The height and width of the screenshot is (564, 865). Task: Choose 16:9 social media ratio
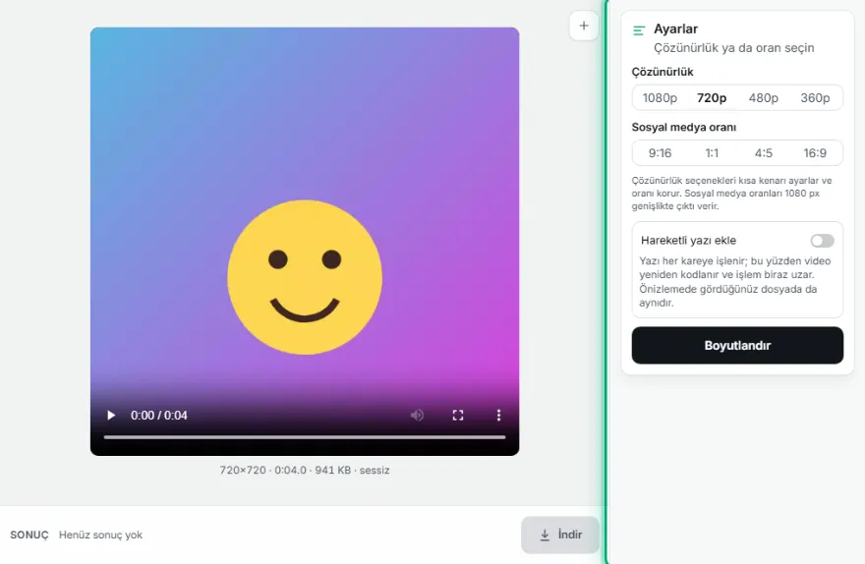pyautogui.click(x=815, y=152)
